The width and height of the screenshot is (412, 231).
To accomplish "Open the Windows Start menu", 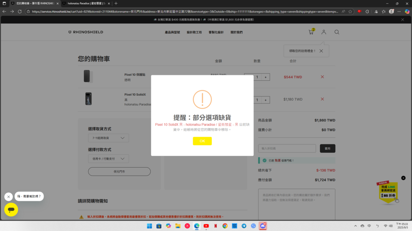I will 150,226.
